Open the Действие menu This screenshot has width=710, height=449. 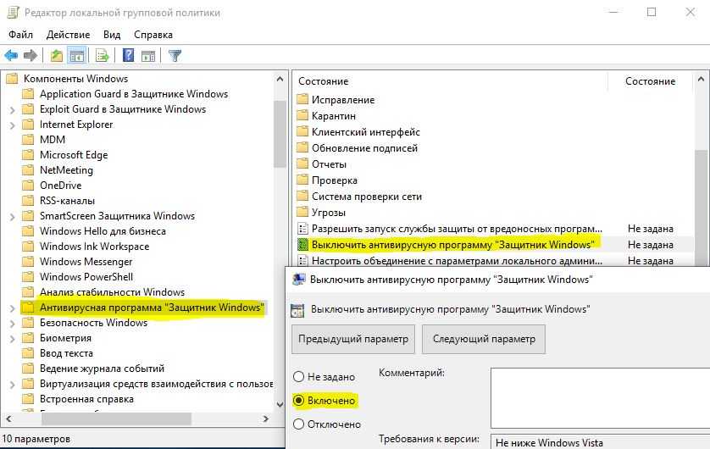tap(69, 35)
